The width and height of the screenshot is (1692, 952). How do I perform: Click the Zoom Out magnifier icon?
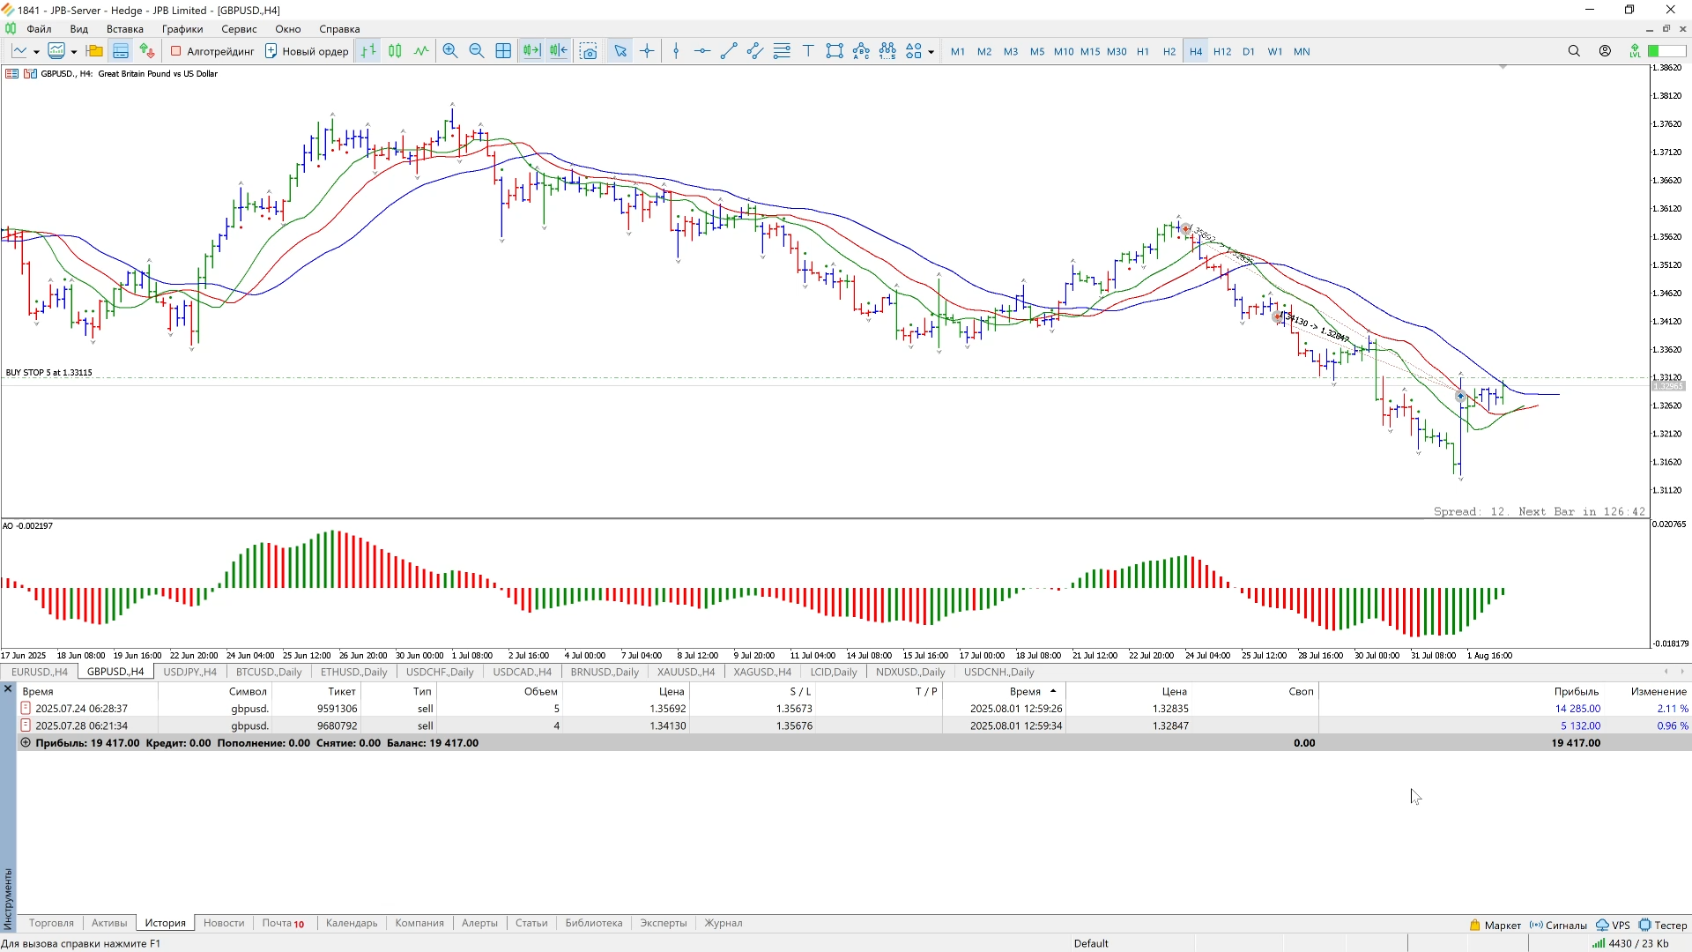coord(477,51)
